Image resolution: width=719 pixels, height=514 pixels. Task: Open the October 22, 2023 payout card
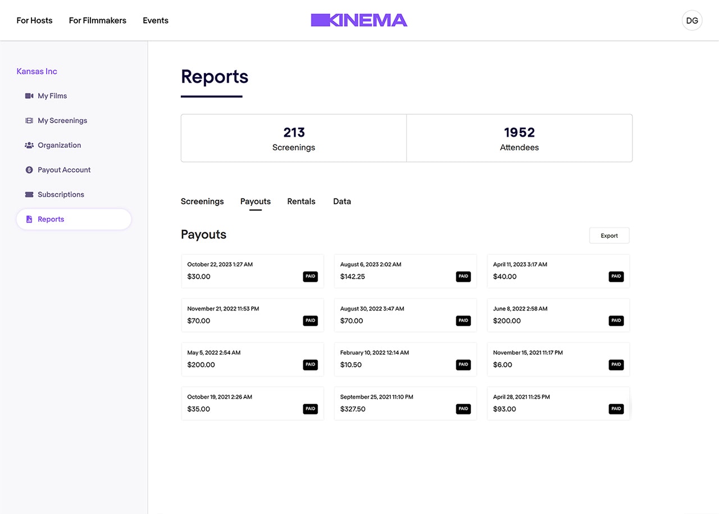(253, 271)
